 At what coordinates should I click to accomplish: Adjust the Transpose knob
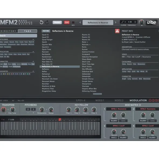pos(4,109)
